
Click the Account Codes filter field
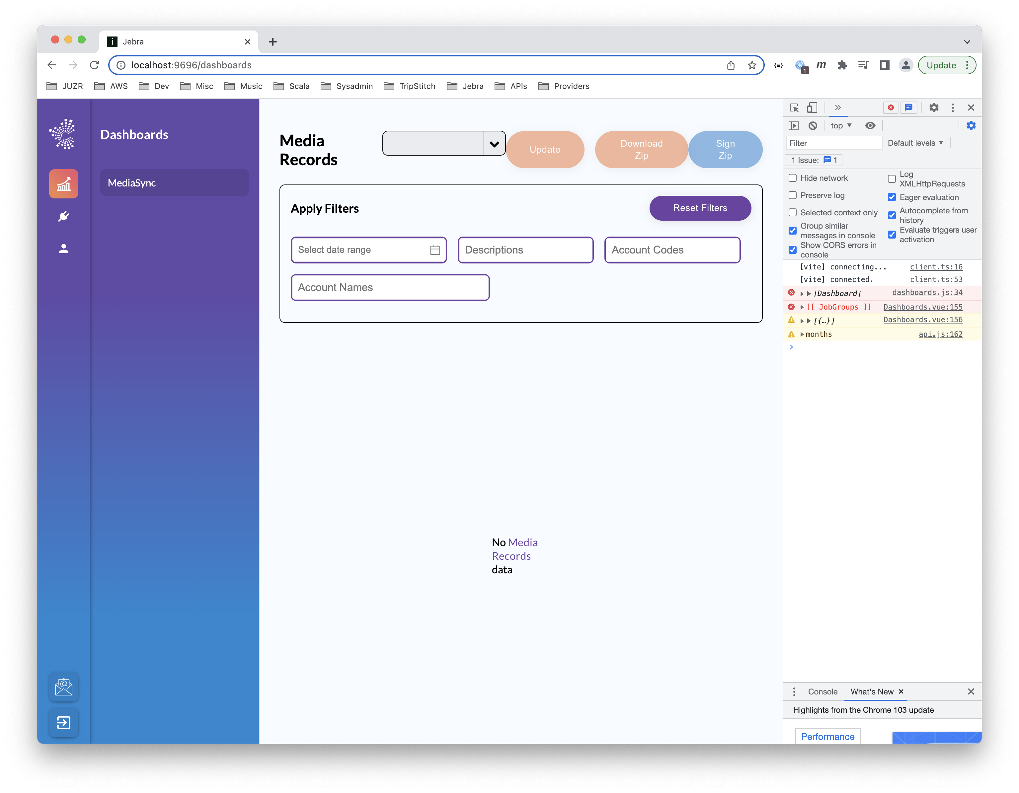coord(672,250)
